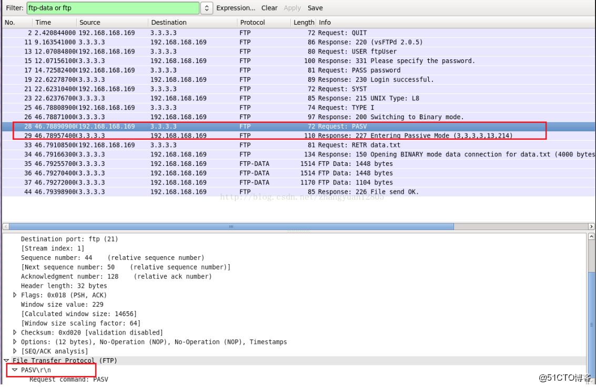Select packet 13 Request: USER ftpUser
The image size is (596, 387).
[x=298, y=51]
